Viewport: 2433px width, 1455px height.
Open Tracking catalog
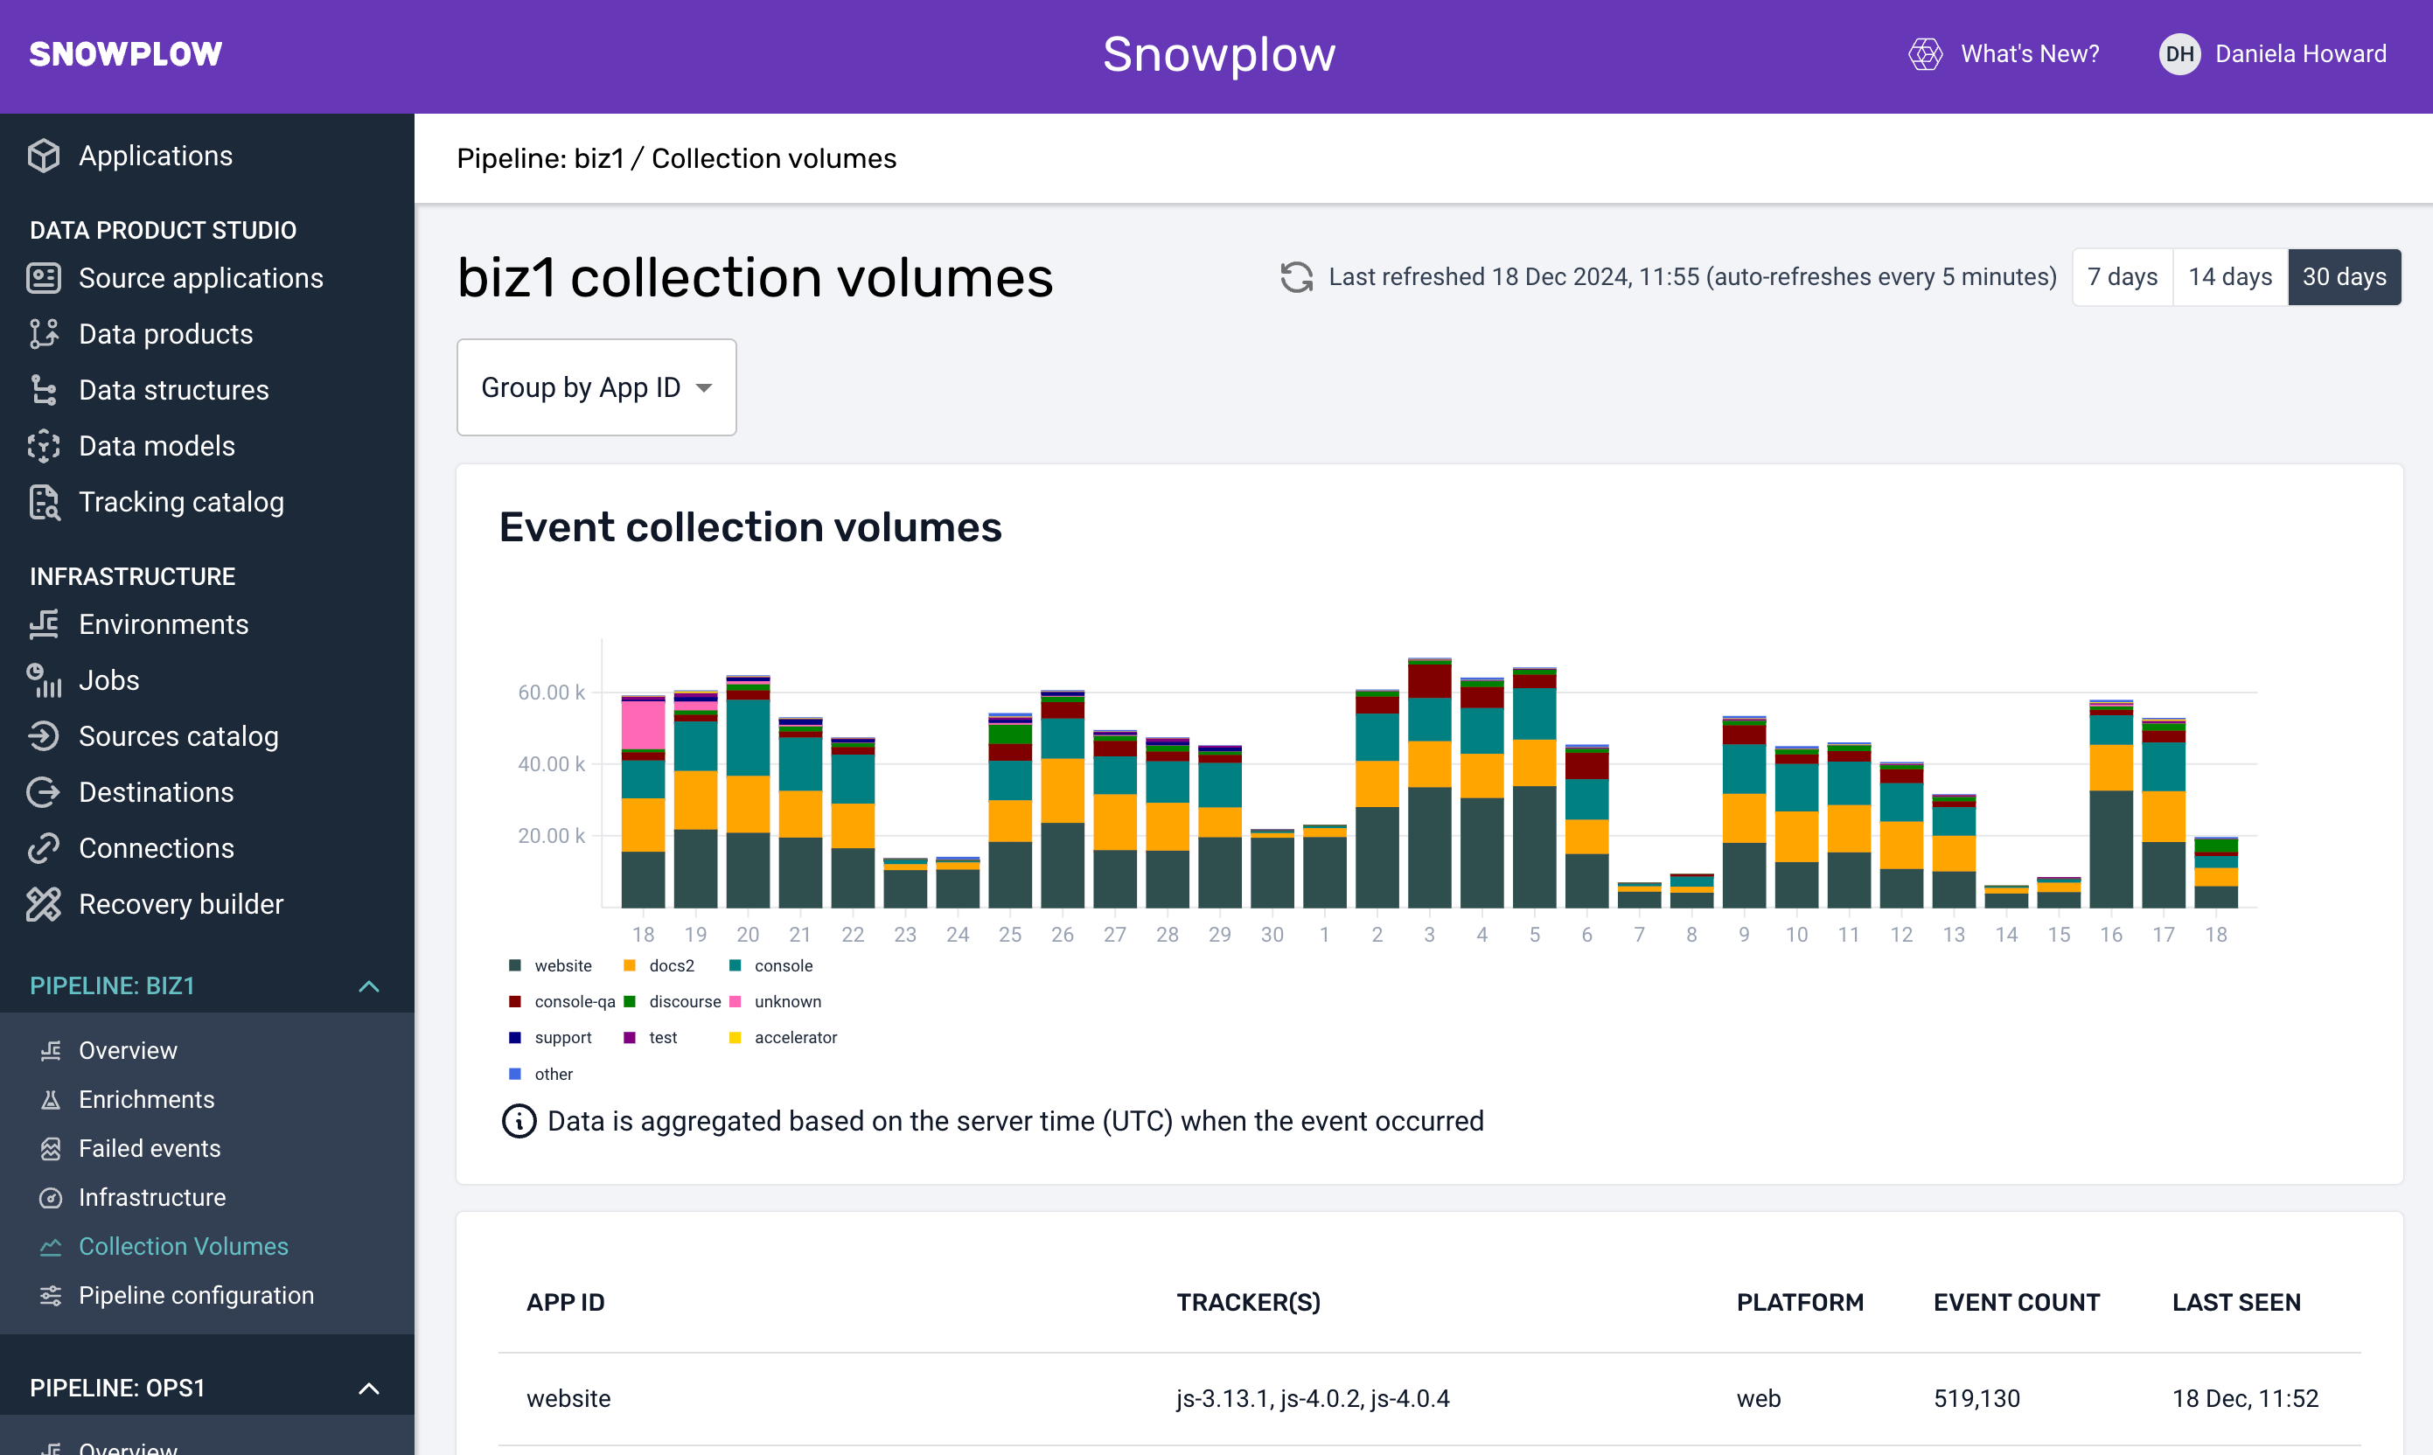click(x=181, y=502)
